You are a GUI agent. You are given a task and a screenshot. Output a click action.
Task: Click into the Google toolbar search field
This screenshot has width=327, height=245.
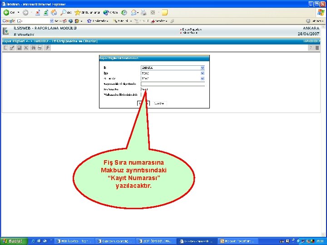(x=33, y=21)
